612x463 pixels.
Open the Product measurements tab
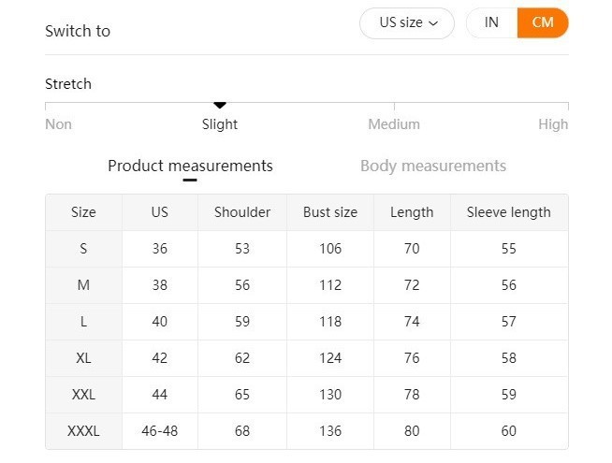point(190,166)
